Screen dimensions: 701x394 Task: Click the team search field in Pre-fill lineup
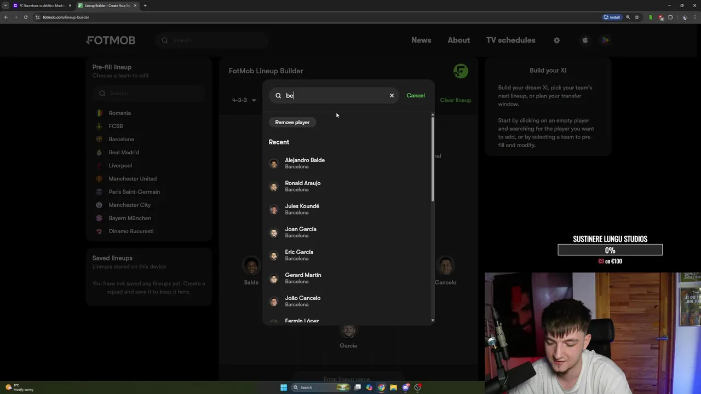(149, 94)
